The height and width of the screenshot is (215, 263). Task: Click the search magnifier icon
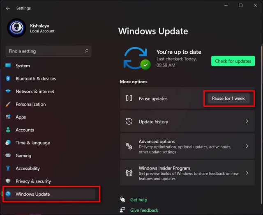pos(87,51)
